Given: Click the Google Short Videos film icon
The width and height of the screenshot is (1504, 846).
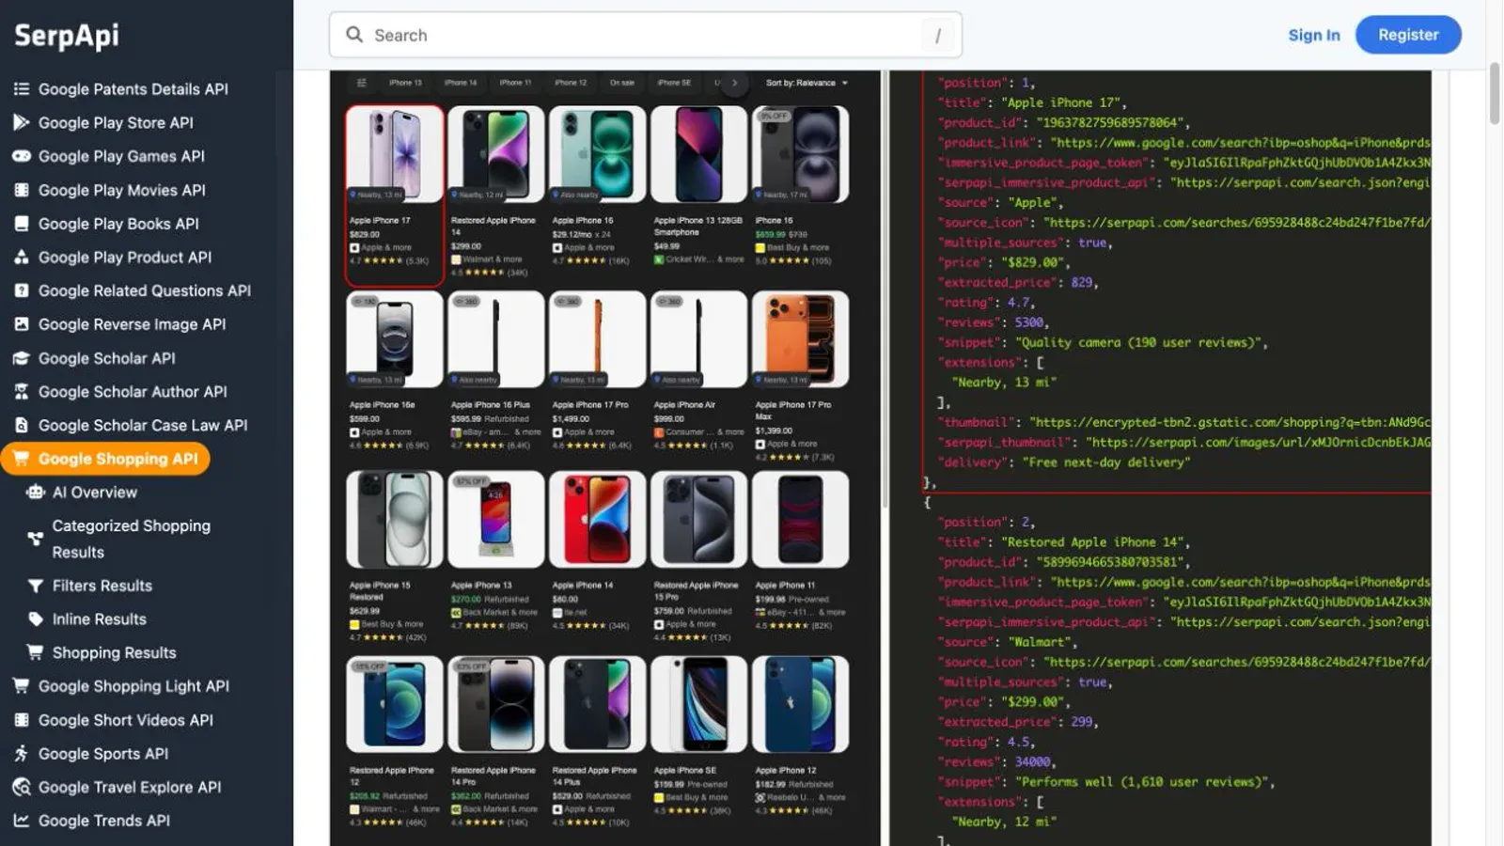Looking at the screenshot, I should (x=21, y=720).
